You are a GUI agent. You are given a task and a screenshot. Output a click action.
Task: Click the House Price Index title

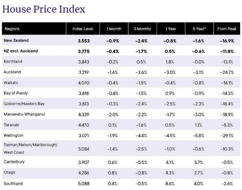(x=44, y=9)
